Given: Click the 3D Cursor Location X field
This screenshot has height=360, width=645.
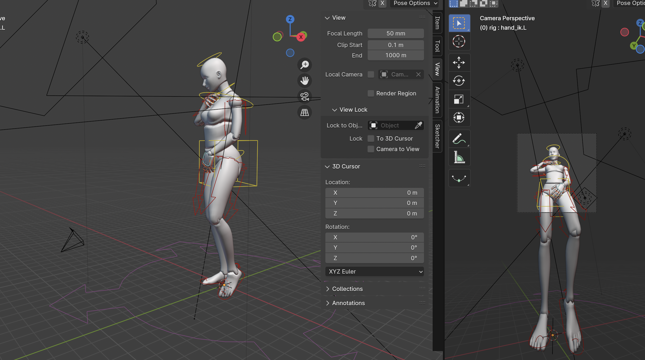Looking at the screenshot, I should pos(375,193).
